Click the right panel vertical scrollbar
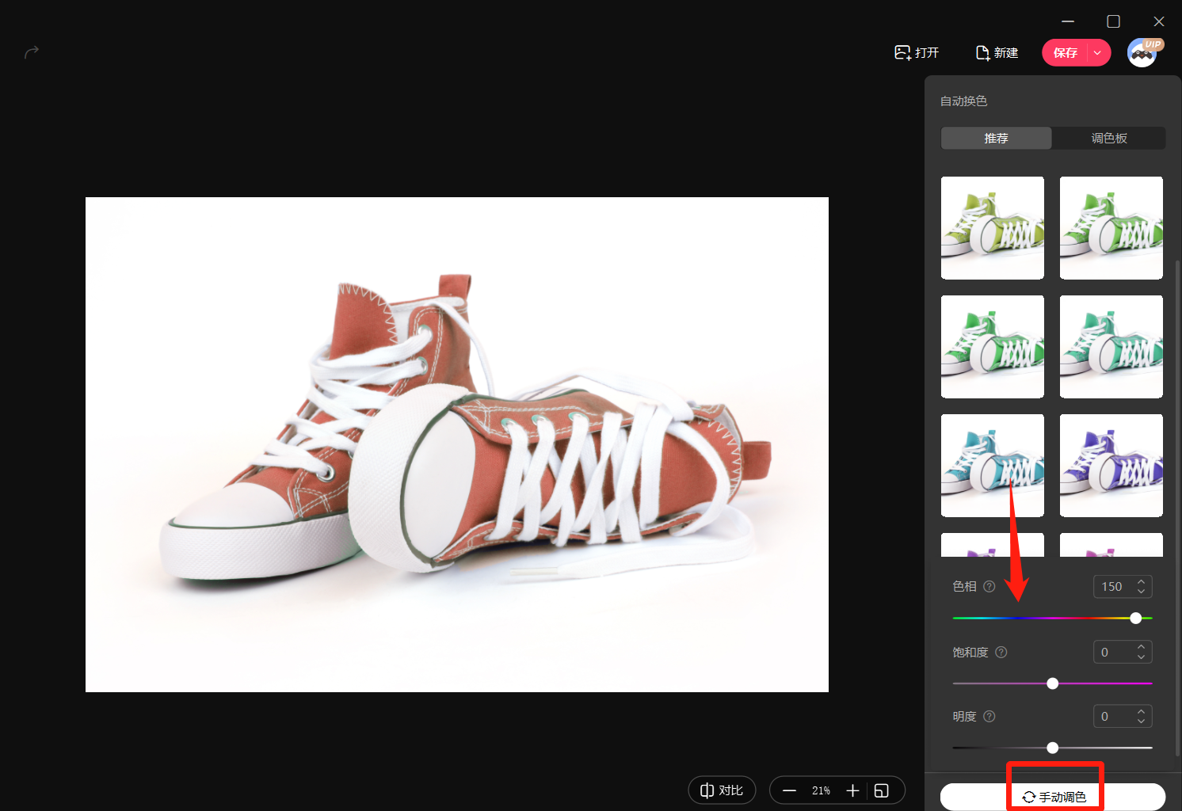This screenshot has width=1182, height=811. (x=1178, y=507)
